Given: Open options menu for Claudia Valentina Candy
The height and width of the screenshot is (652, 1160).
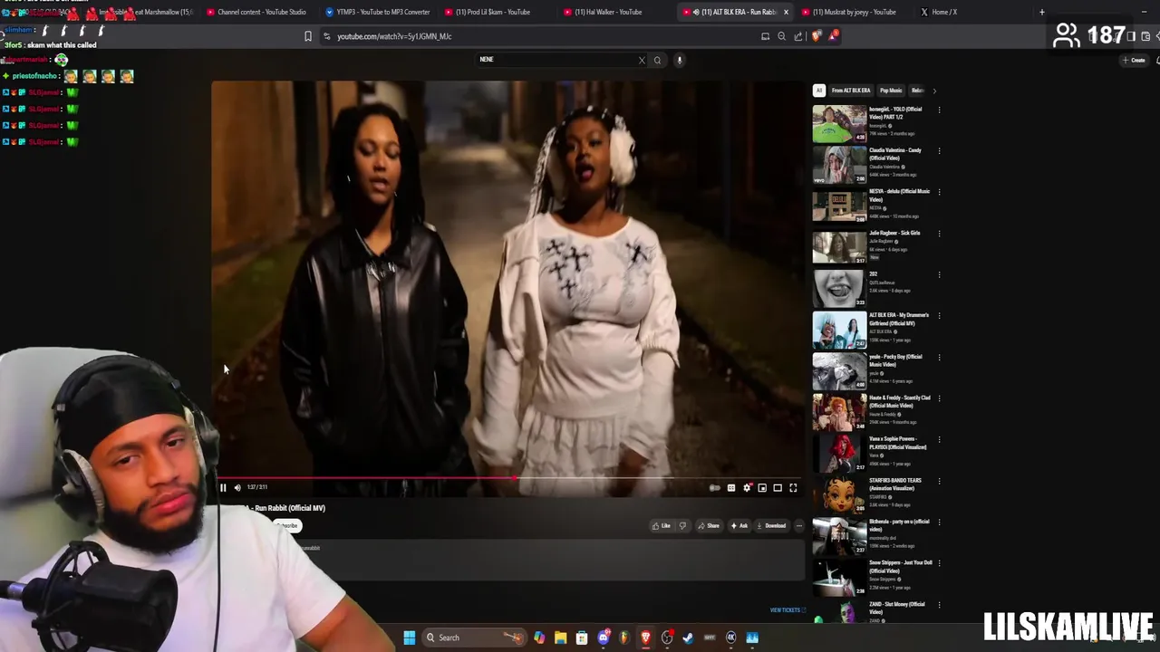Looking at the screenshot, I should pyautogui.click(x=939, y=151).
